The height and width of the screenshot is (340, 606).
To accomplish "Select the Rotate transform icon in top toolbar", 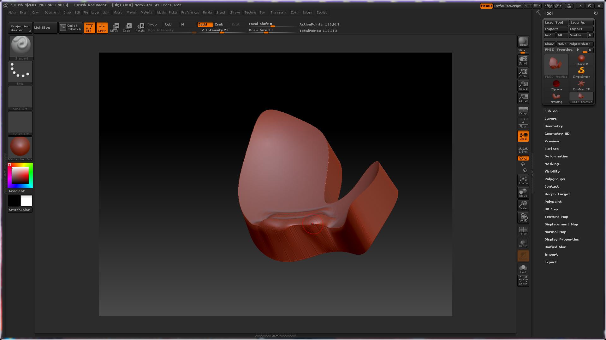I will pos(140,27).
